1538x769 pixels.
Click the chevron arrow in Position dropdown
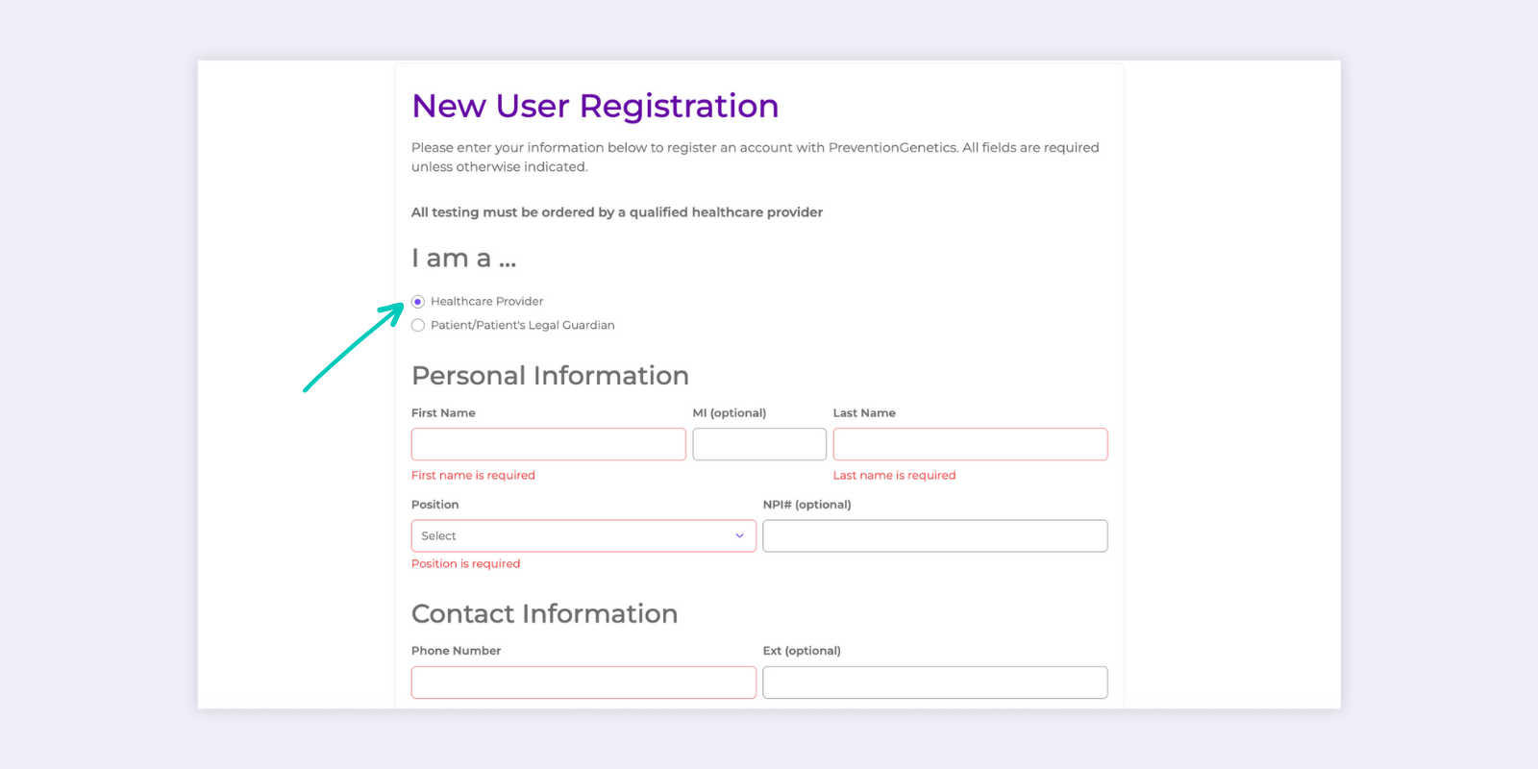[739, 536]
